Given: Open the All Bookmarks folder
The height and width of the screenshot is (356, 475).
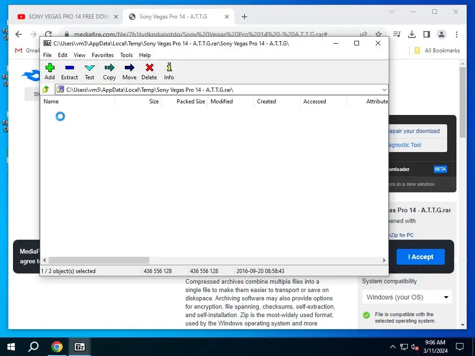Looking at the screenshot, I should pyautogui.click(x=437, y=51).
